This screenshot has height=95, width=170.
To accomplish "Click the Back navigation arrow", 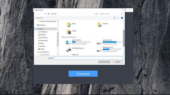I will 36,14.
